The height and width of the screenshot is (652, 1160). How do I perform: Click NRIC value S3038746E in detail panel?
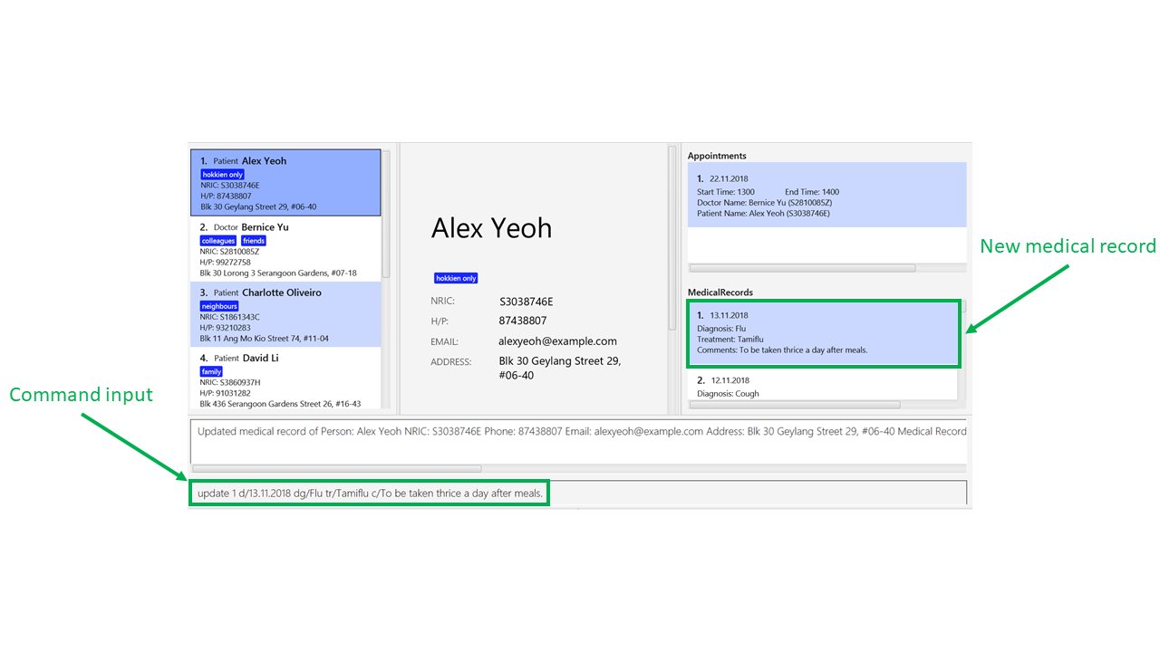527,301
